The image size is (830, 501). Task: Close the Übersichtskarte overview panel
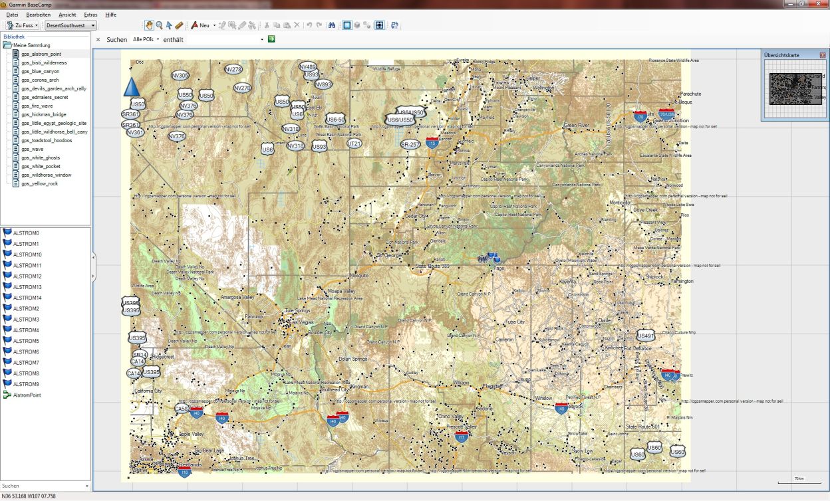[x=822, y=54]
